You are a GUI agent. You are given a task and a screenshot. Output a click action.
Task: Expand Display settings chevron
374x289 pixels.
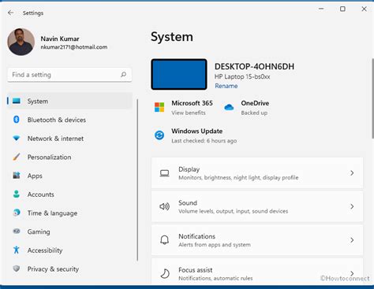pos(352,173)
